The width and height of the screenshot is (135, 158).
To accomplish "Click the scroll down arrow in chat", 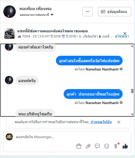I will click(x=132, y=114).
